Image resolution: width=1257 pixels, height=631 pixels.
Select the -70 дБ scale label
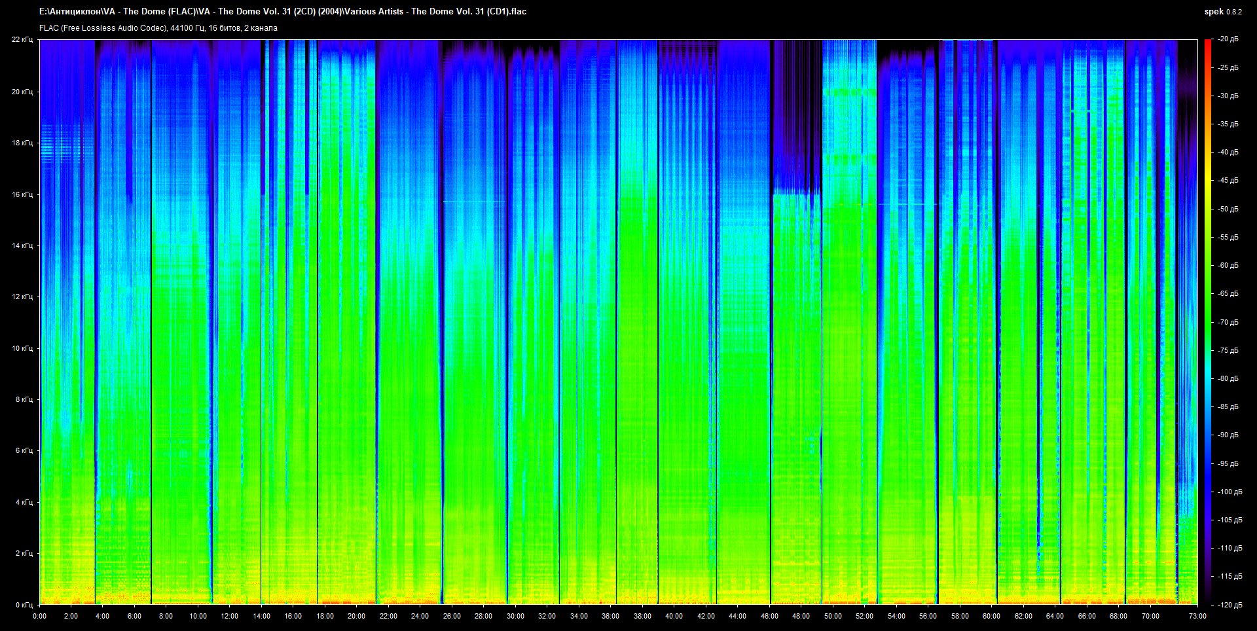1228,322
